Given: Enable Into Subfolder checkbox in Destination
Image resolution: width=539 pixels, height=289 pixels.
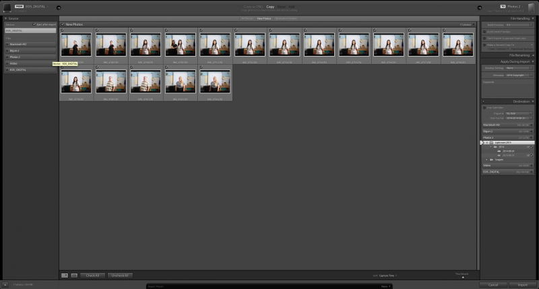Looking at the screenshot, I should point(484,108).
